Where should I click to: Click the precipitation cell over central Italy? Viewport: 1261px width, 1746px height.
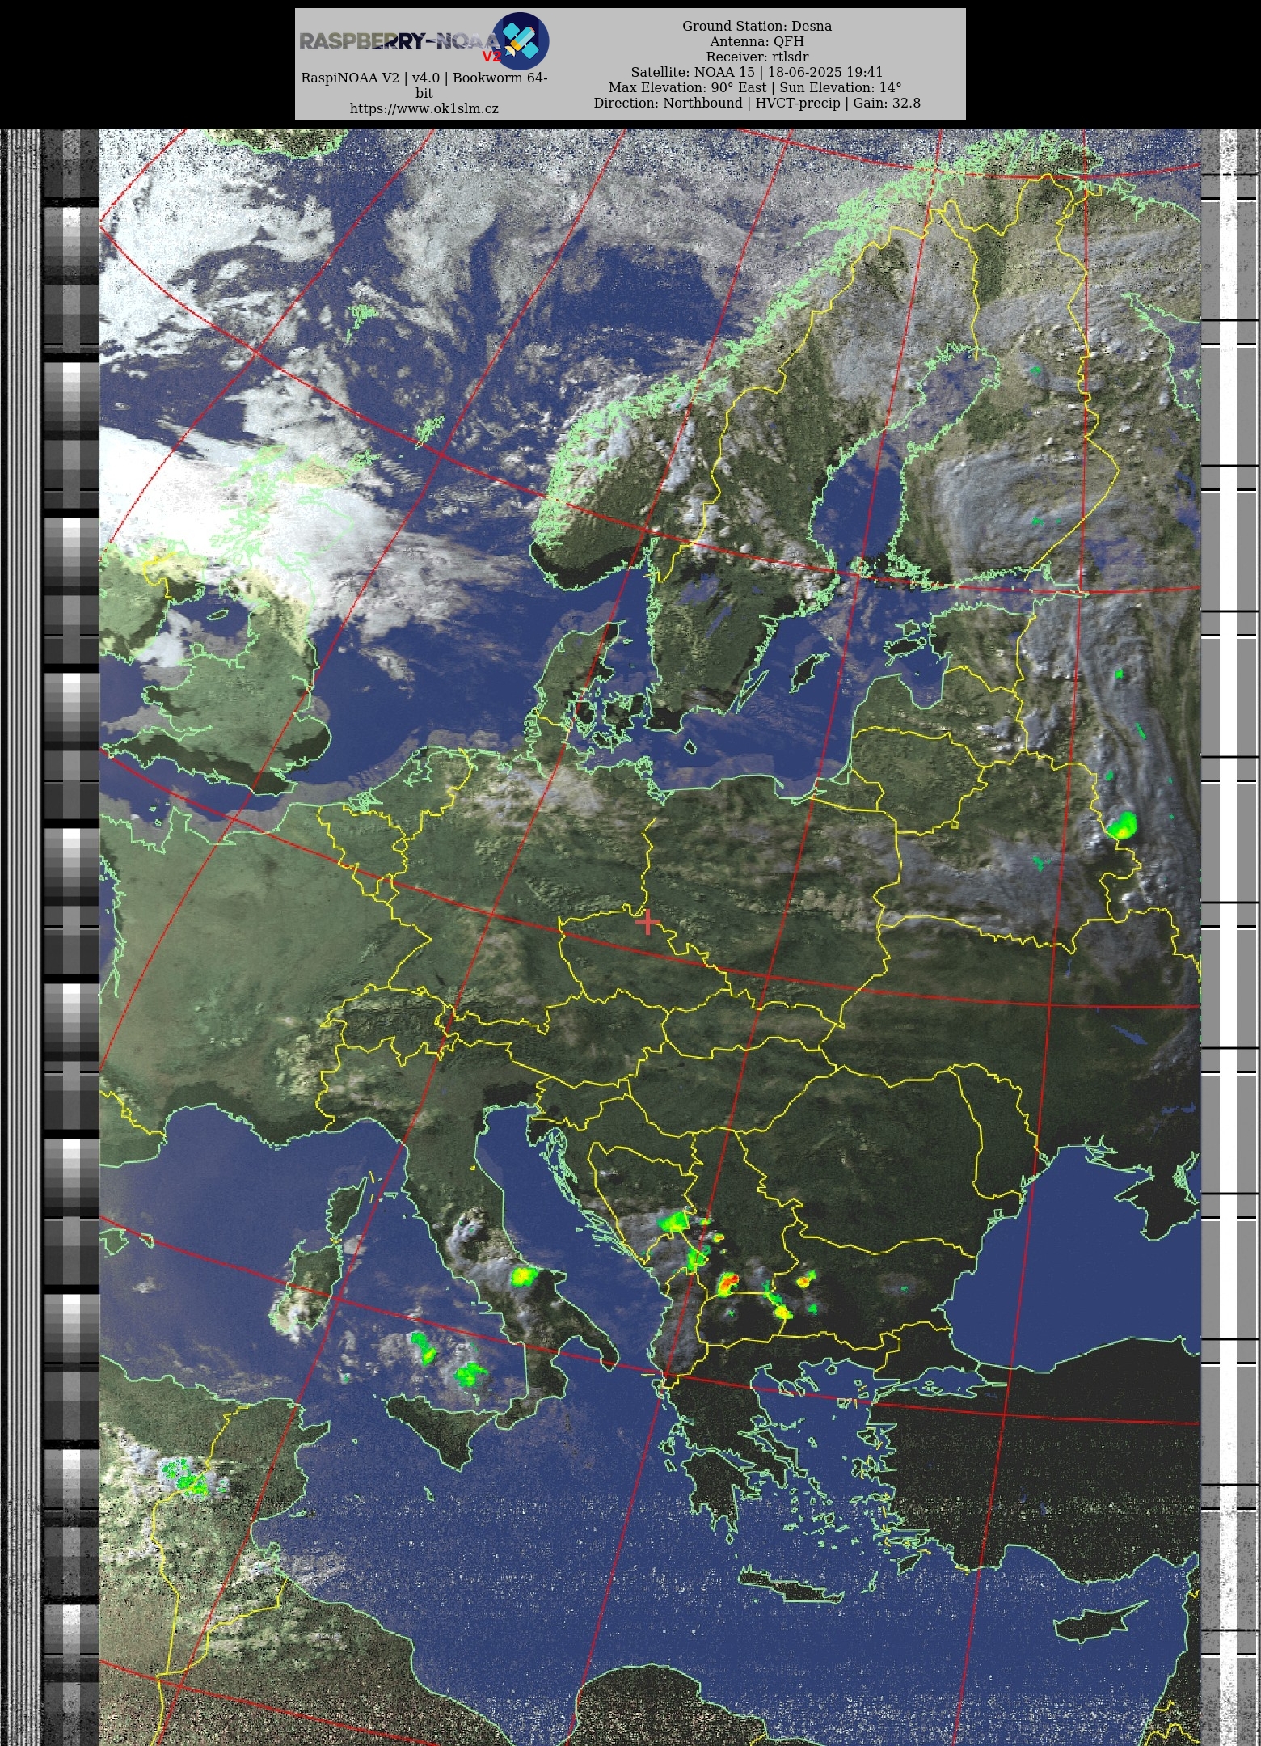(x=524, y=1276)
